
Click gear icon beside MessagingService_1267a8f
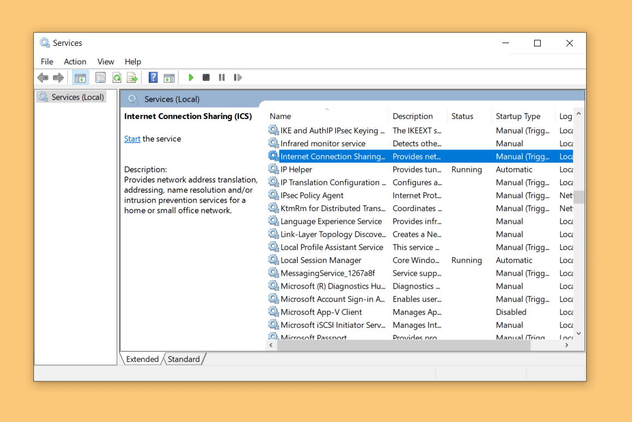[274, 272]
